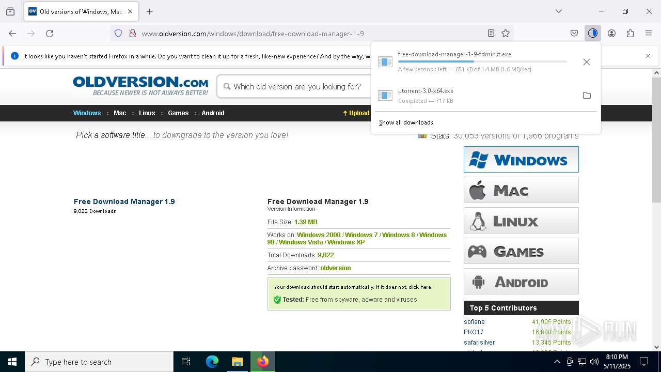This screenshot has height=372, width=661.
Task: Open contributor PKO17 profile
Action: 474,332
